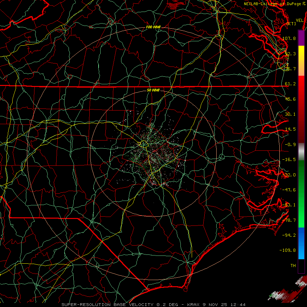307x307 pixels.
Task: Select the -0.9 velocity scale value
Action: coord(290,145)
